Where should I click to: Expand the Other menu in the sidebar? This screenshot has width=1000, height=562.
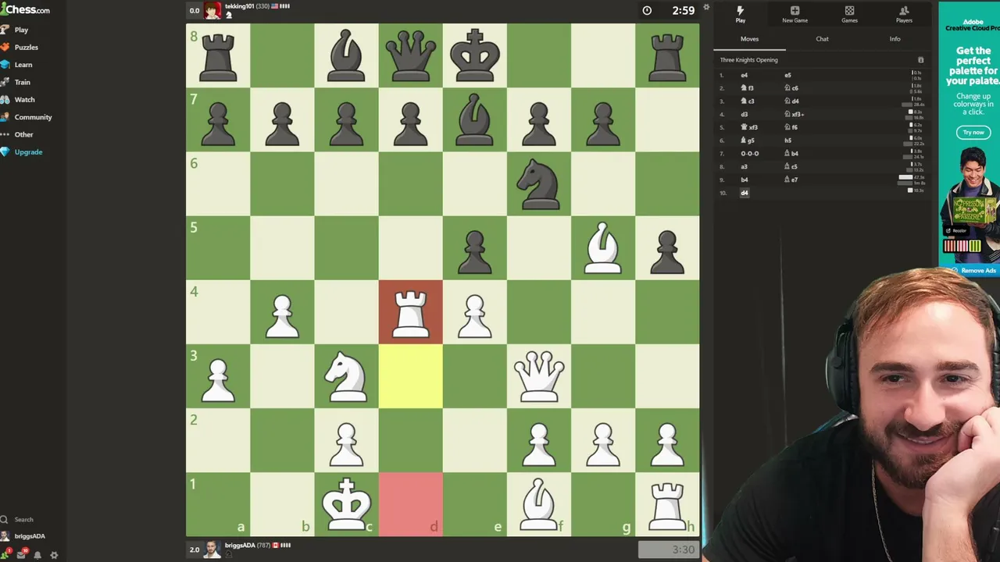tap(17, 134)
